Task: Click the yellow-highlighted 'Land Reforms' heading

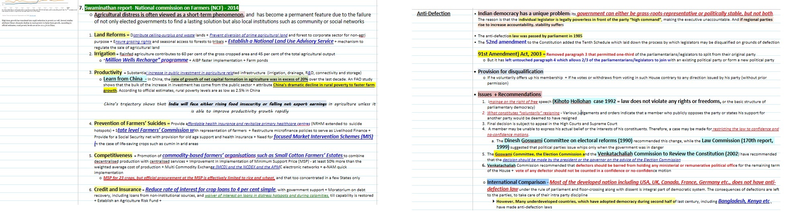Action: click(110, 35)
